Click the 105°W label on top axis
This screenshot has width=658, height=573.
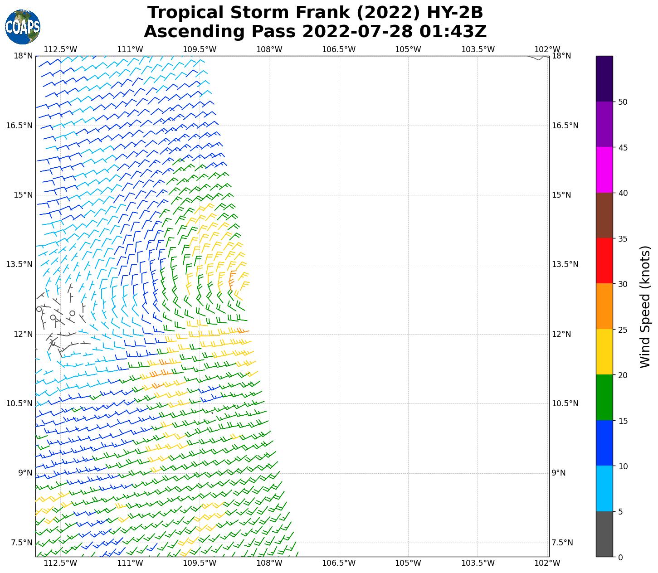click(408, 49)
